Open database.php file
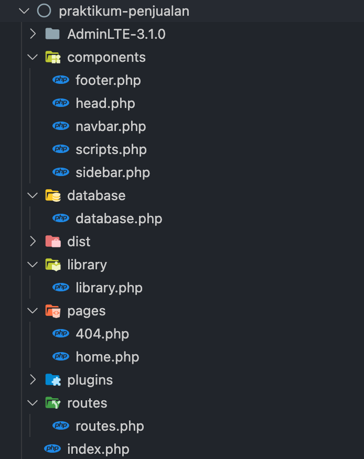The width and height of the screenshot is (364, 459). (119, 218)
